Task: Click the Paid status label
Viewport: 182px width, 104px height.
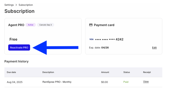Action: 126,82
